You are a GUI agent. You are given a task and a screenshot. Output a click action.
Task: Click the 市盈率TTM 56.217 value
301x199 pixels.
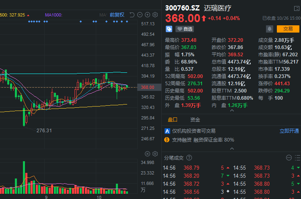click(x=291, y=62)
